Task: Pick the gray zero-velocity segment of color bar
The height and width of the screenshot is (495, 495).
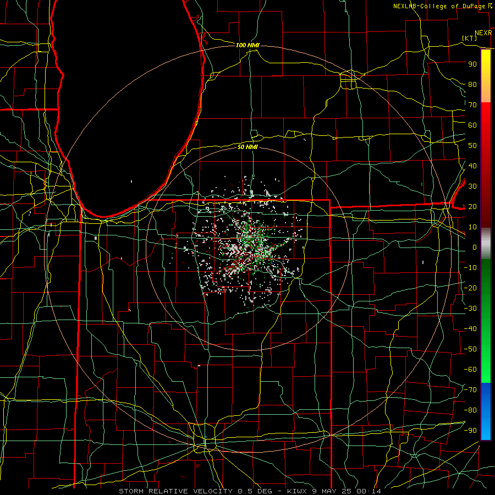Action: tap(486, 243)
